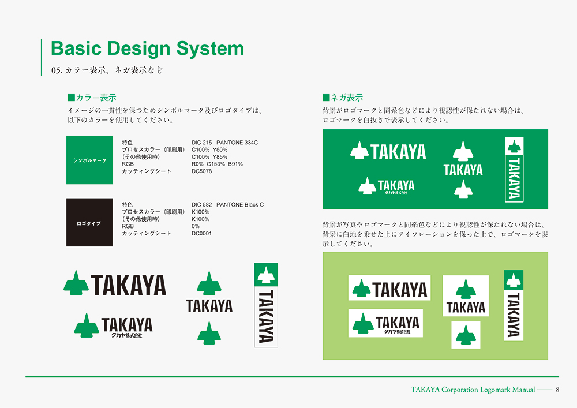Click stacked TAKAYA logo box on light green
The image size is (577, 408).
tap(466, 296)
